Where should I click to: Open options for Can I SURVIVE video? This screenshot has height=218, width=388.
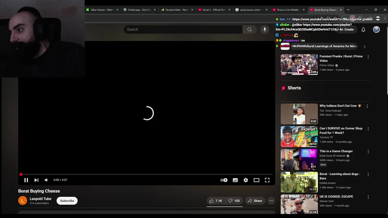click(x=368, y=129)
